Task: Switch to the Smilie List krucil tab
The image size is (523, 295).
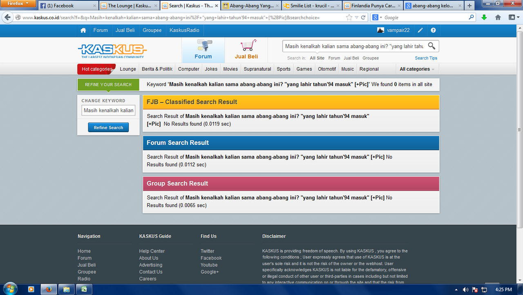Action: (x=312, y=6)
